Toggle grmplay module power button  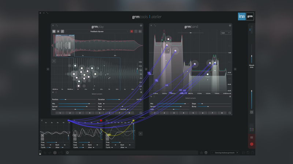click(x=141, y=26)
